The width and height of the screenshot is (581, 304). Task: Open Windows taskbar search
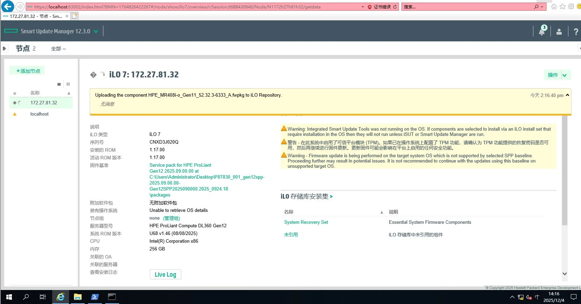click(x=26, y=297)
